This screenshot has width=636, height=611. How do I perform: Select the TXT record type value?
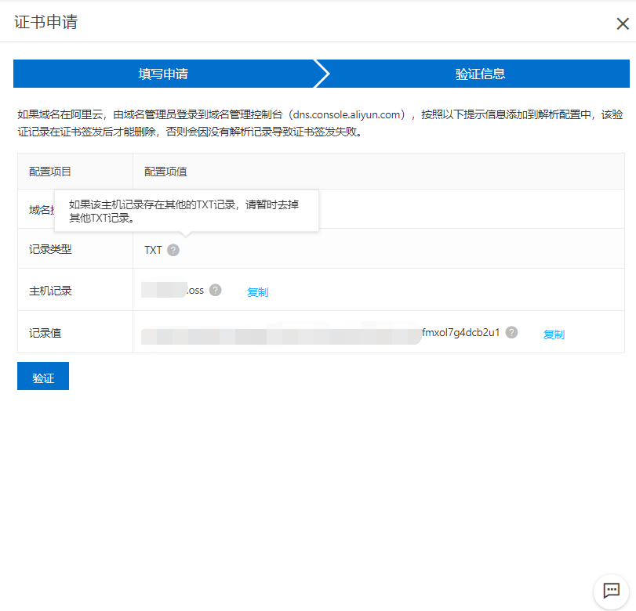click(x=153, y=250)
